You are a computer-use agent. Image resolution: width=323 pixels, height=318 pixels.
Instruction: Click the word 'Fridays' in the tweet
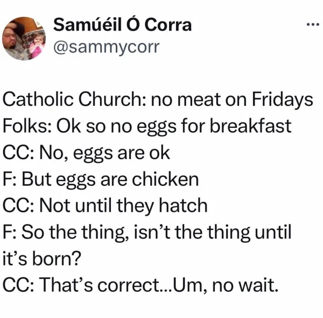(283, 100)
